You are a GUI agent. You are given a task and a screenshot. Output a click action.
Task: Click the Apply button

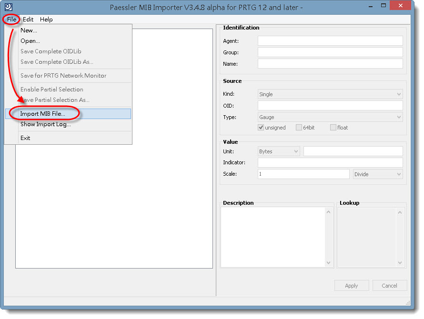coord(352,286)
